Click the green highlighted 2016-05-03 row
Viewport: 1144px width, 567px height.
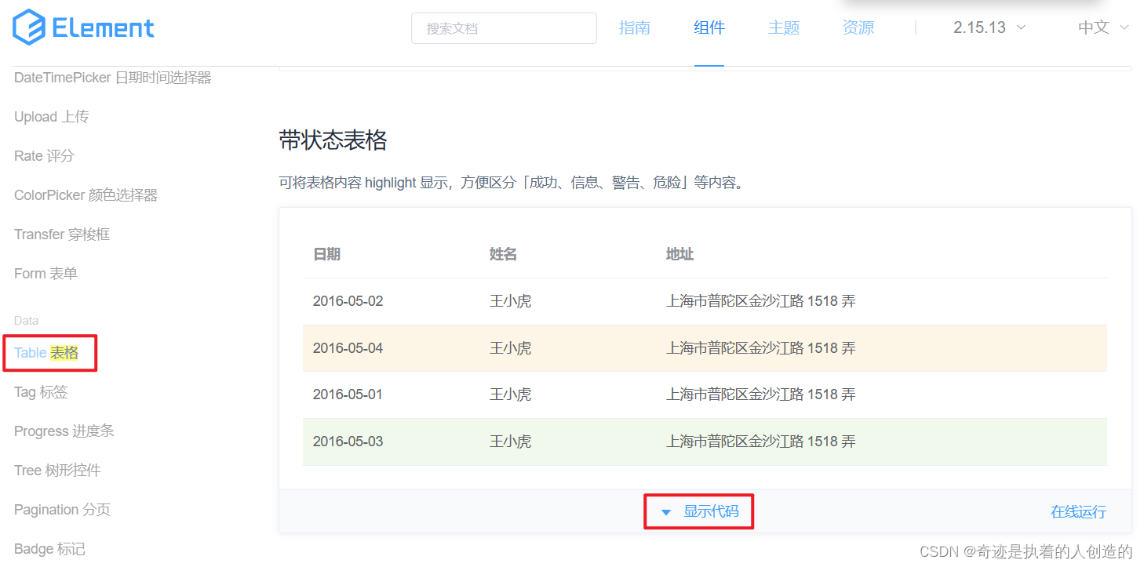coord(704,442)
